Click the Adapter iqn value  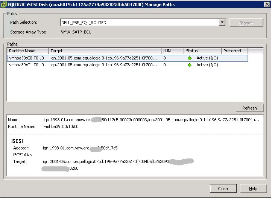(x=80, y=148)
